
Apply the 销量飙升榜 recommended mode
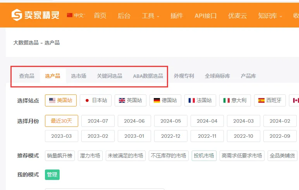click(x=60, y=156)
